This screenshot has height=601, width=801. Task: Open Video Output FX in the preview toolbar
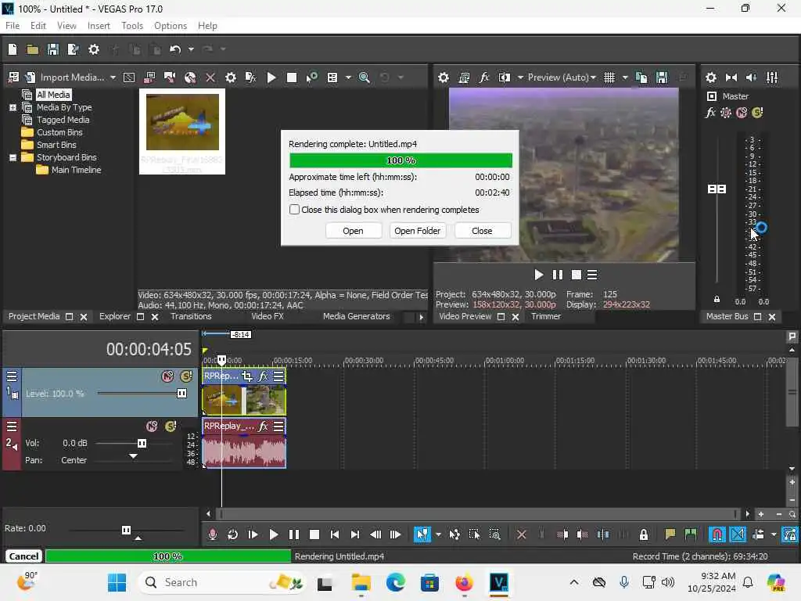483,77
